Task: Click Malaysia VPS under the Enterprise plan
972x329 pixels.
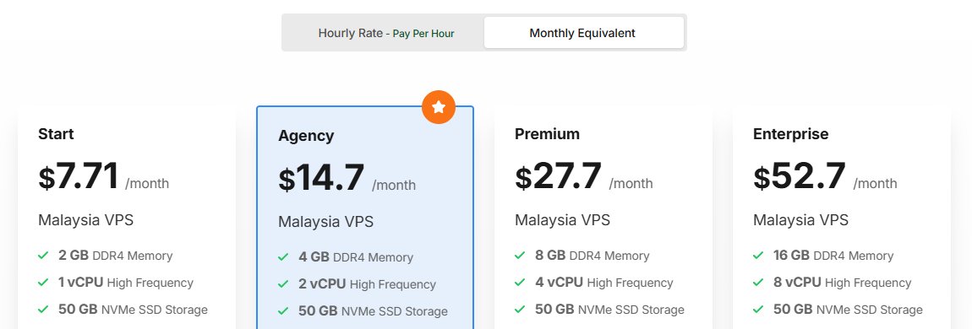Action: tap(801, 220)
